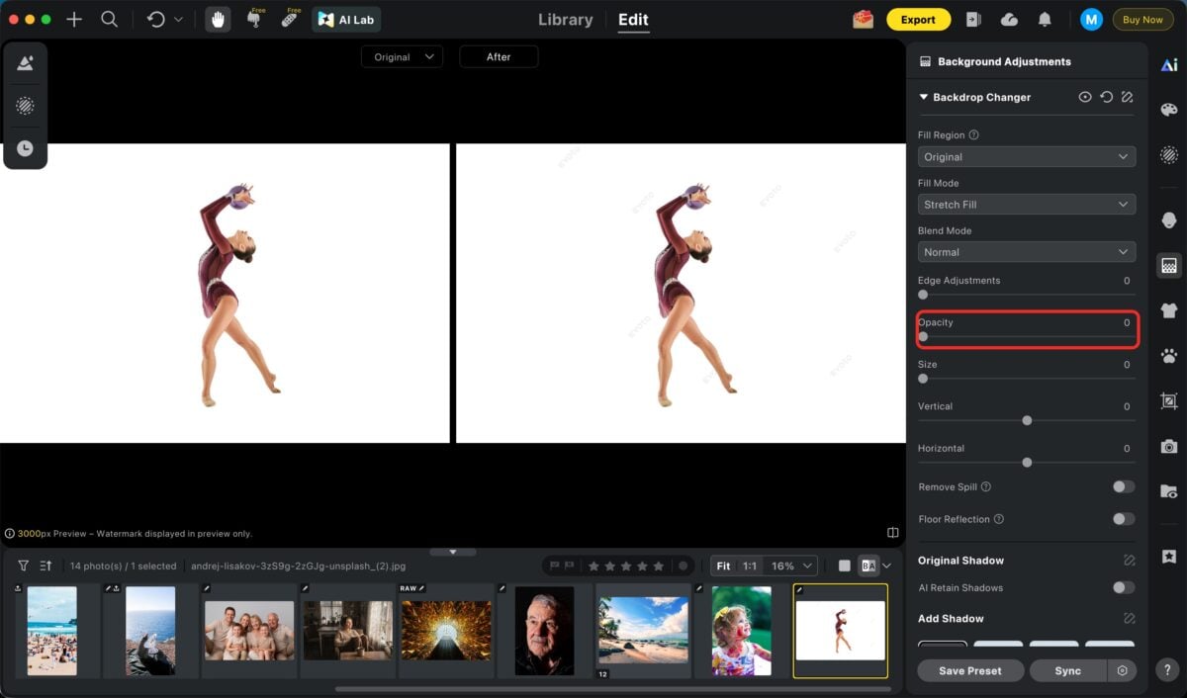Click the undo arrow in the top toolbar
1187x698 pixels.
[153, 19]
